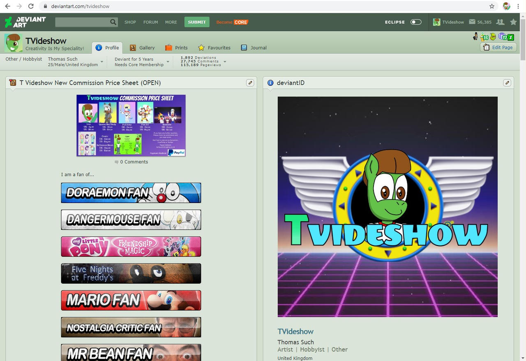The height and width of the screenshot is (361, 526).
Task: Open the friends icon in header
Action: coord(500,22)
